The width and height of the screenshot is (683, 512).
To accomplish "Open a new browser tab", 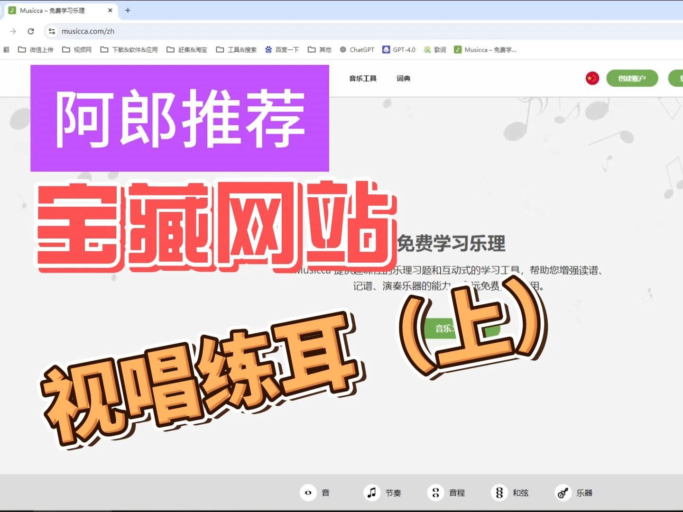I will pos(128,10).
